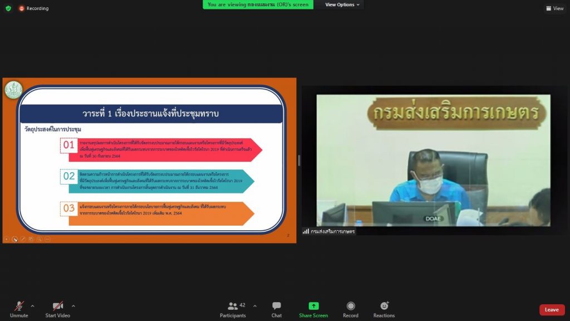Expand audio options arrow beside Unmute
Screen dimensions: 570x321
(x=32, y=305)
